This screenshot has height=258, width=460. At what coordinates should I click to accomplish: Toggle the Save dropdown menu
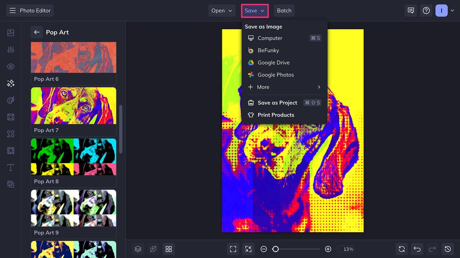click(255, 11)
